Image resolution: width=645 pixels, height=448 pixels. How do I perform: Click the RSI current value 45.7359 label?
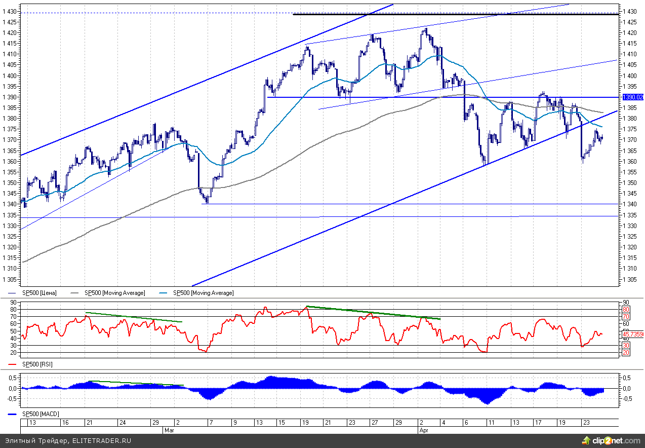coord(633,334)
